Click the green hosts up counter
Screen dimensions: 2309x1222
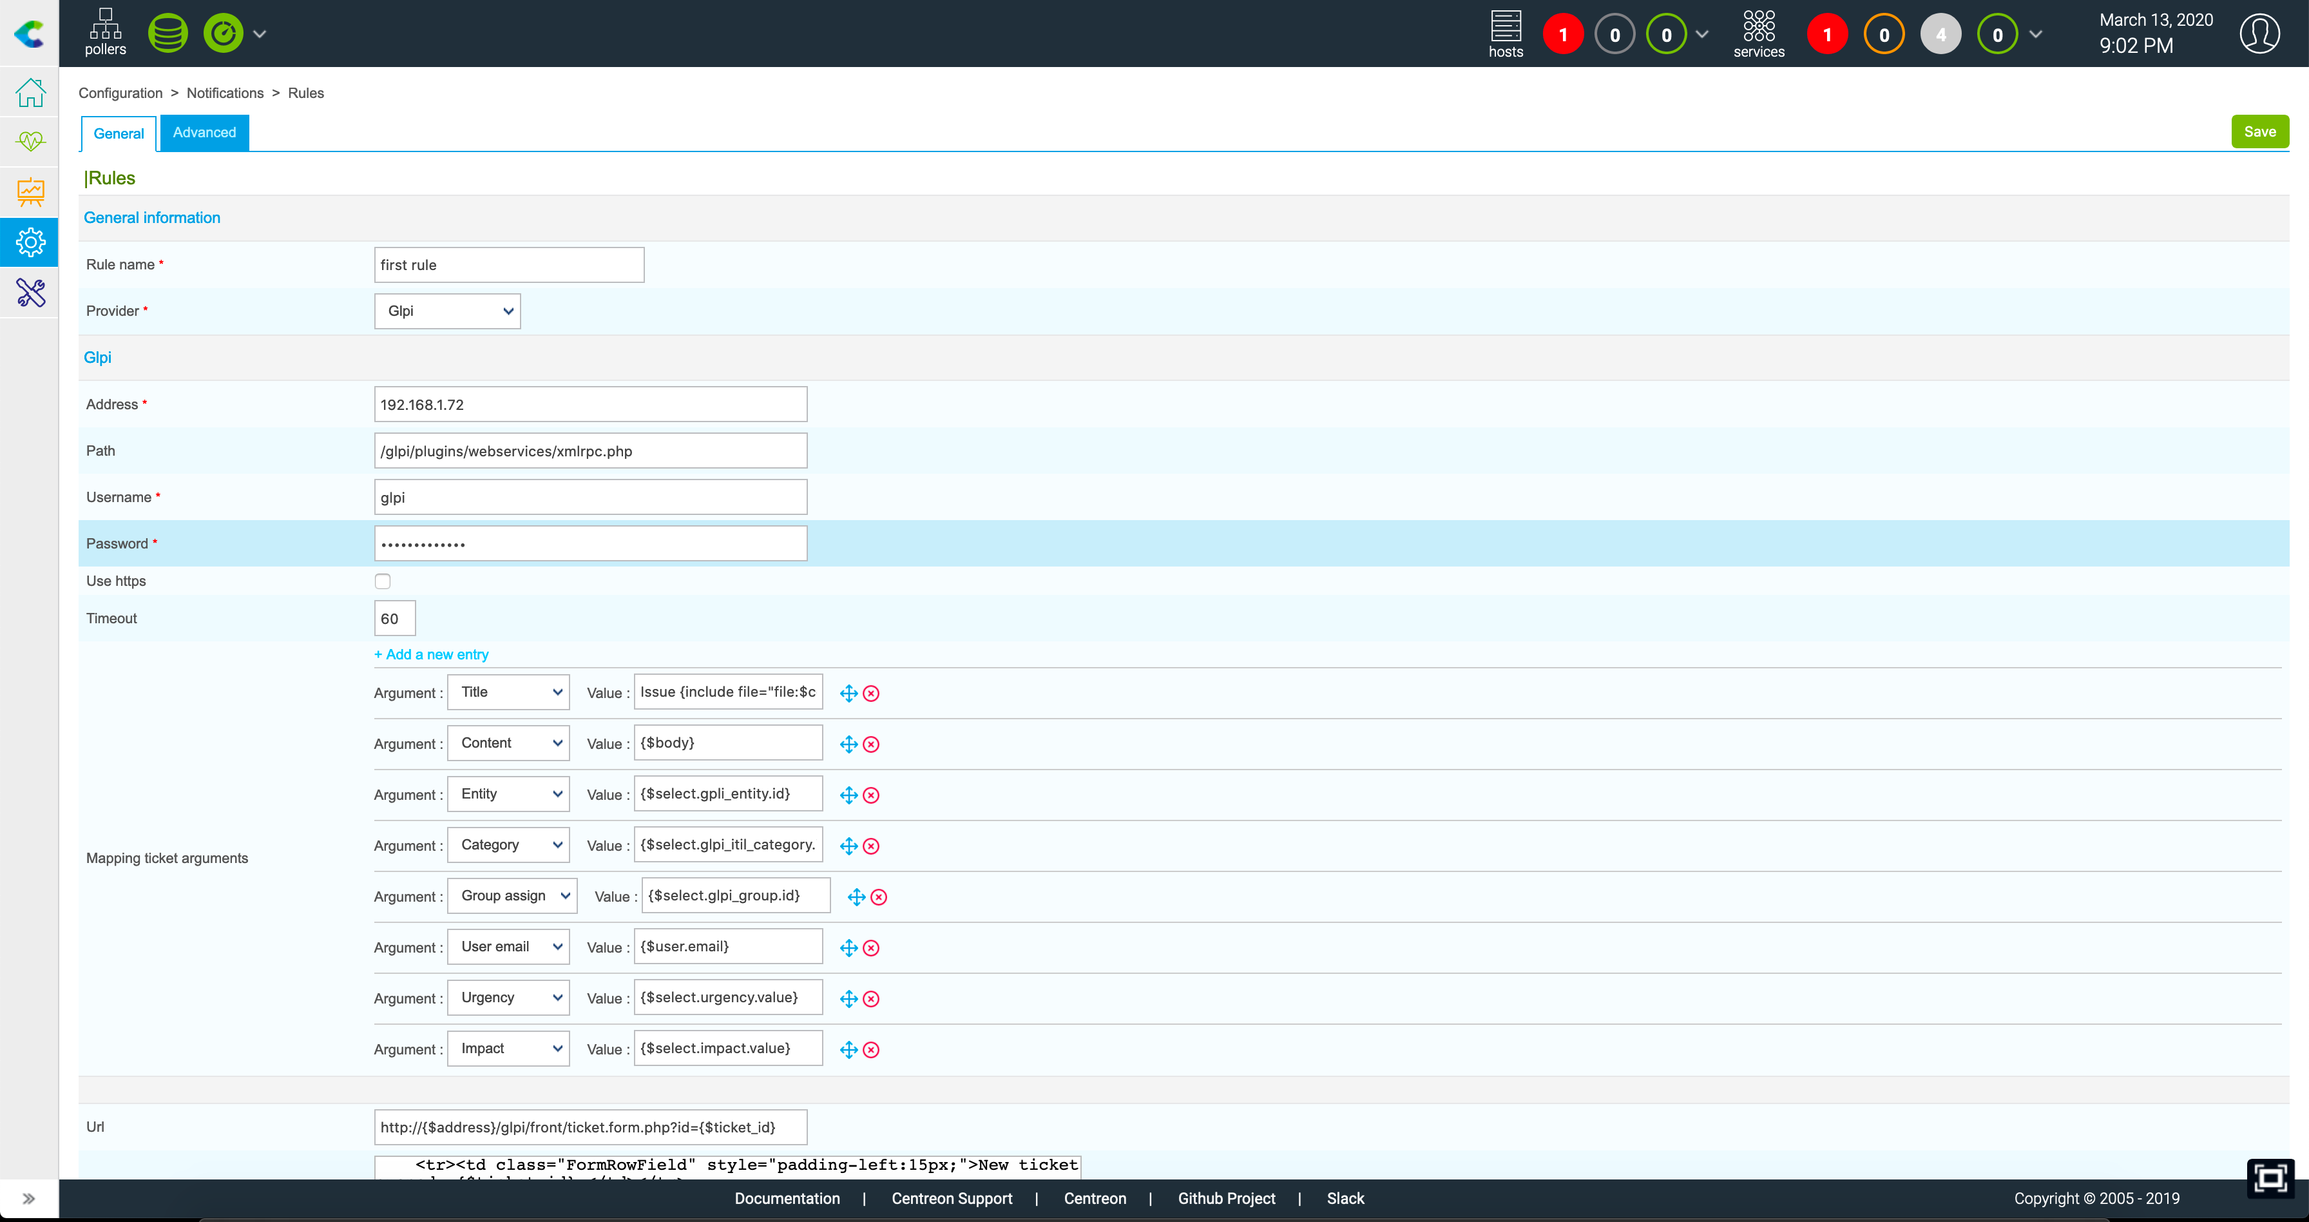(x=1666, y=35)
